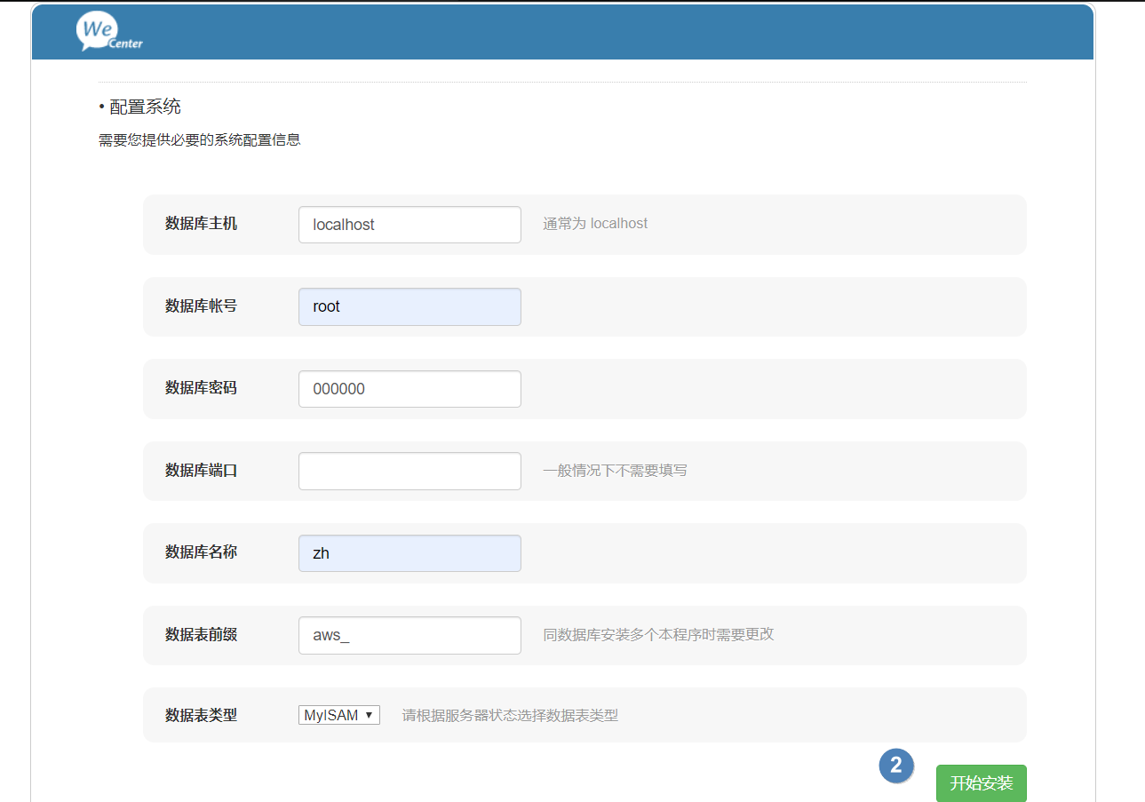Click the WeCenter logo in header
1145x802 pixels.
tap(109, 32)
